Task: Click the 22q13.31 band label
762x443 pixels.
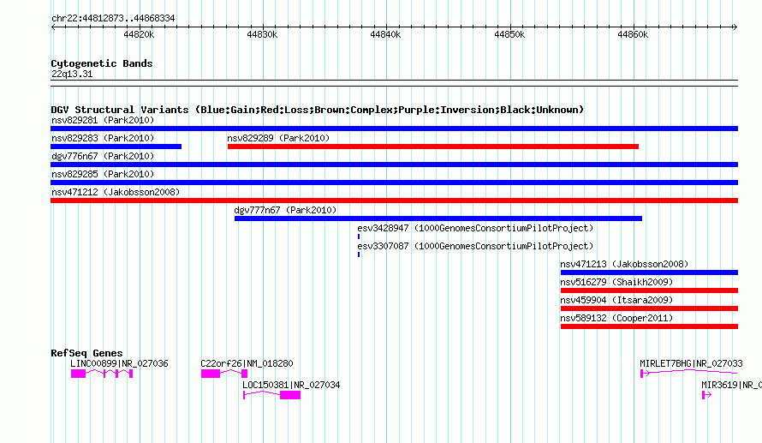Action: (72, 74)
